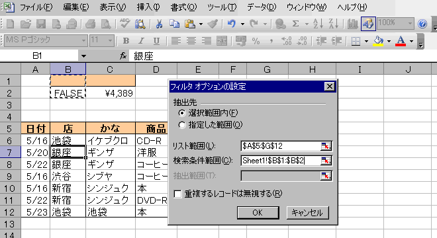Viewport: 437px width, 238px height.
Task: Sort descending Z to A
Action: (333, 24)
